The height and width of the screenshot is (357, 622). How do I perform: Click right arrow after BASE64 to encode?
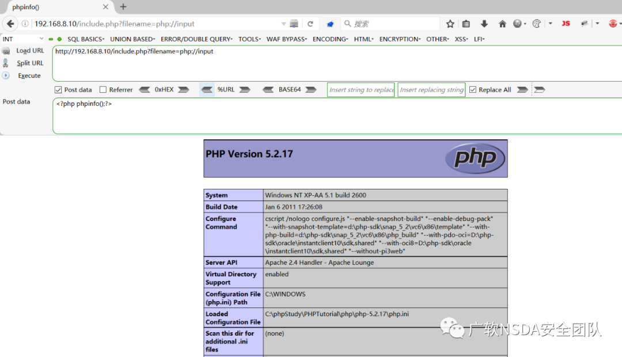click(x=310, y=90)
